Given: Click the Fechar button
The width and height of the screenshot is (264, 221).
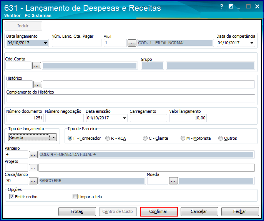Looking at the screenshot, I should click(240, 211).
